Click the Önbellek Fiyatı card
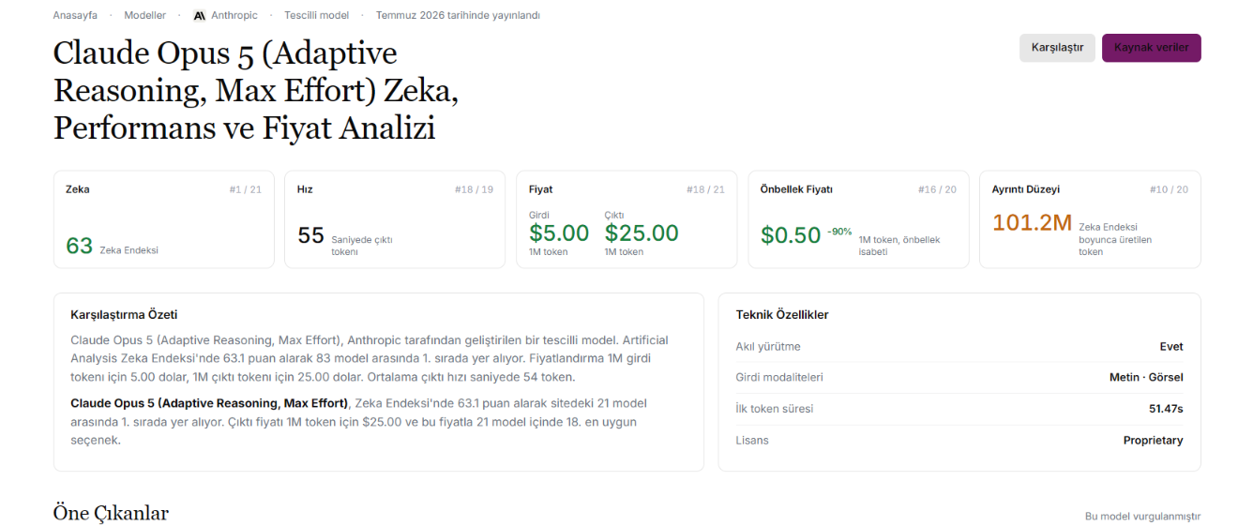1238x526 pixels. tap(858, 219)
